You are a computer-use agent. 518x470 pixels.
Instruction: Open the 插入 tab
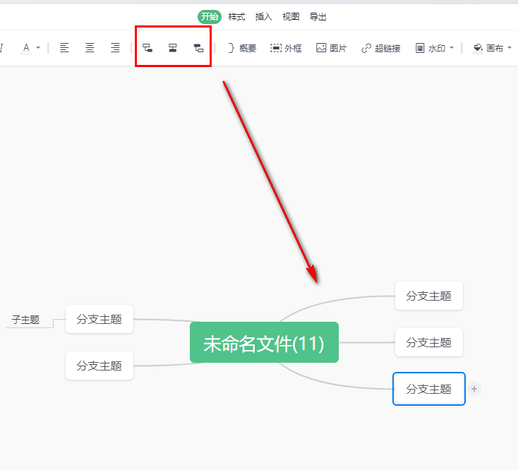coord(264,16)
